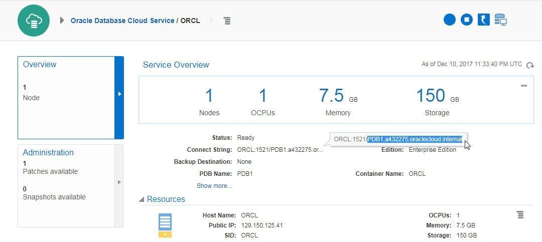
Task: Click the Host Name value ORCL
Action: (249, 215)
